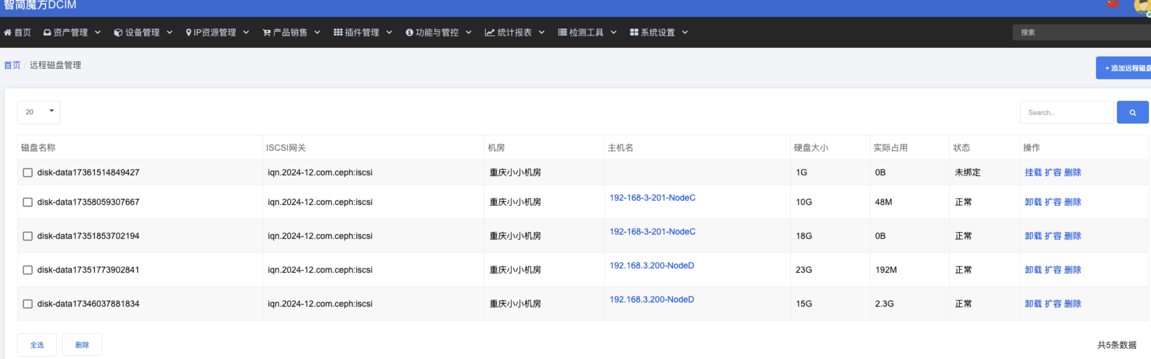Click the IP resource map-pin icon

point(189,32)
